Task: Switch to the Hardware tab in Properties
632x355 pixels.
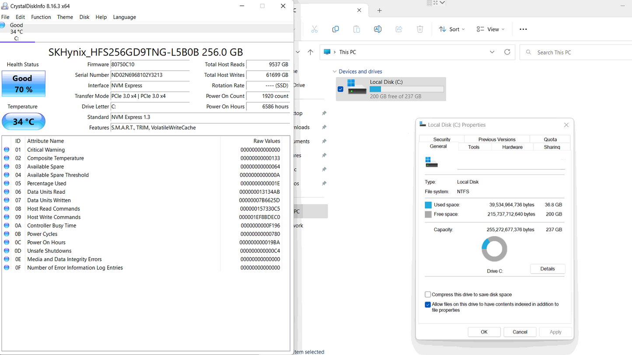Action: click(x=513, y=147)
